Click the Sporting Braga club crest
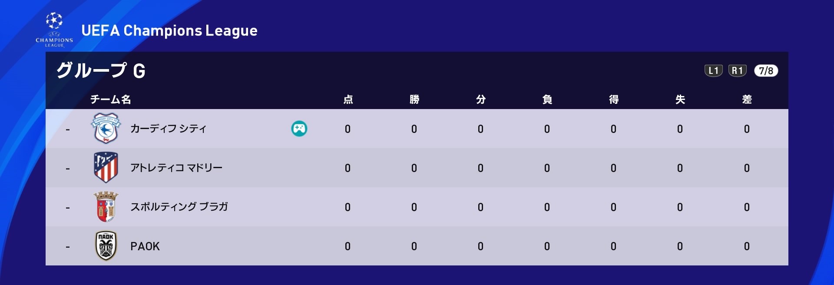Image resolution: width=834 pixels, height=285 pixels. (x=106, y=206)
